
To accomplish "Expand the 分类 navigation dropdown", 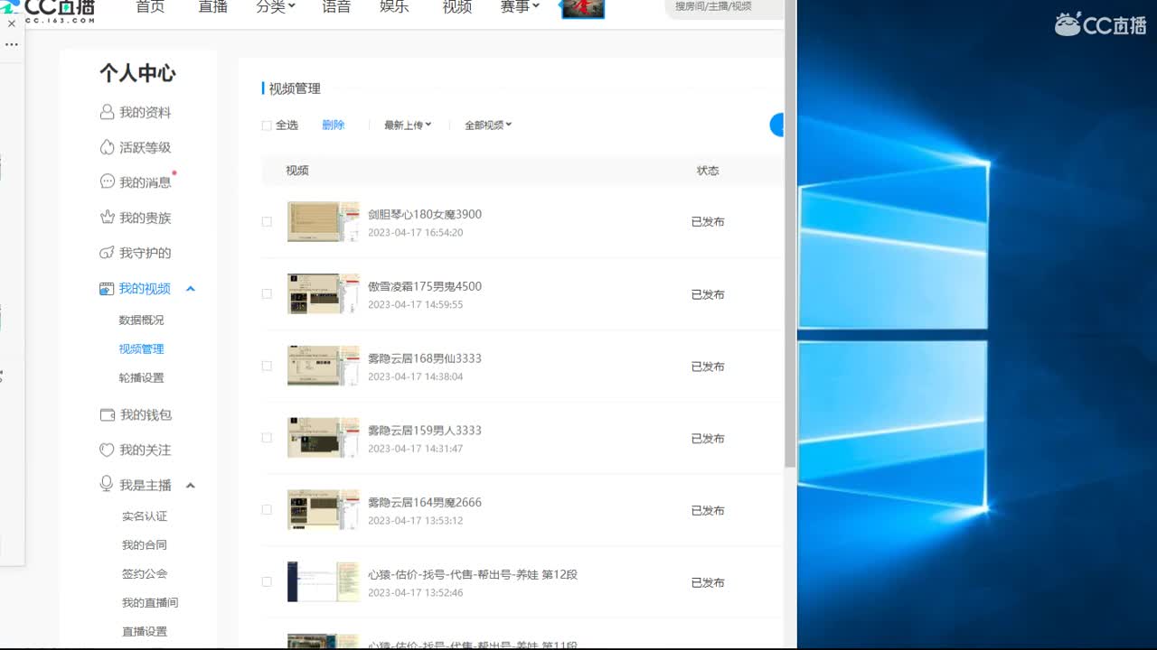I will 276,7.
